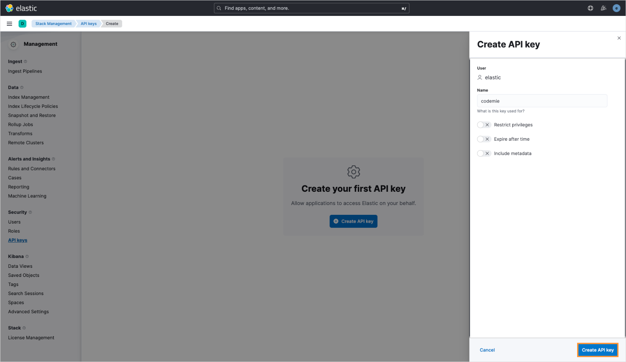The height and width of the screenshot is (362, 626).
Task: Open the newsfeed announcements panel
Action: click(603, 8)
